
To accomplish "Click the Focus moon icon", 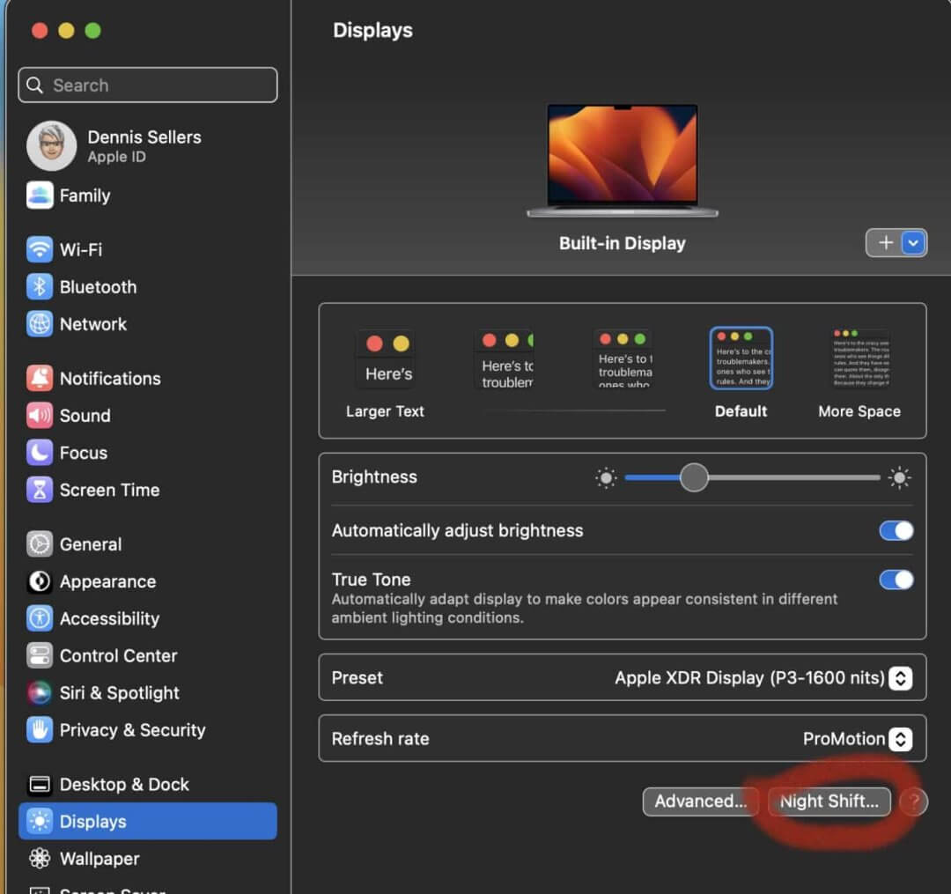I will click(x=40, y=453).
